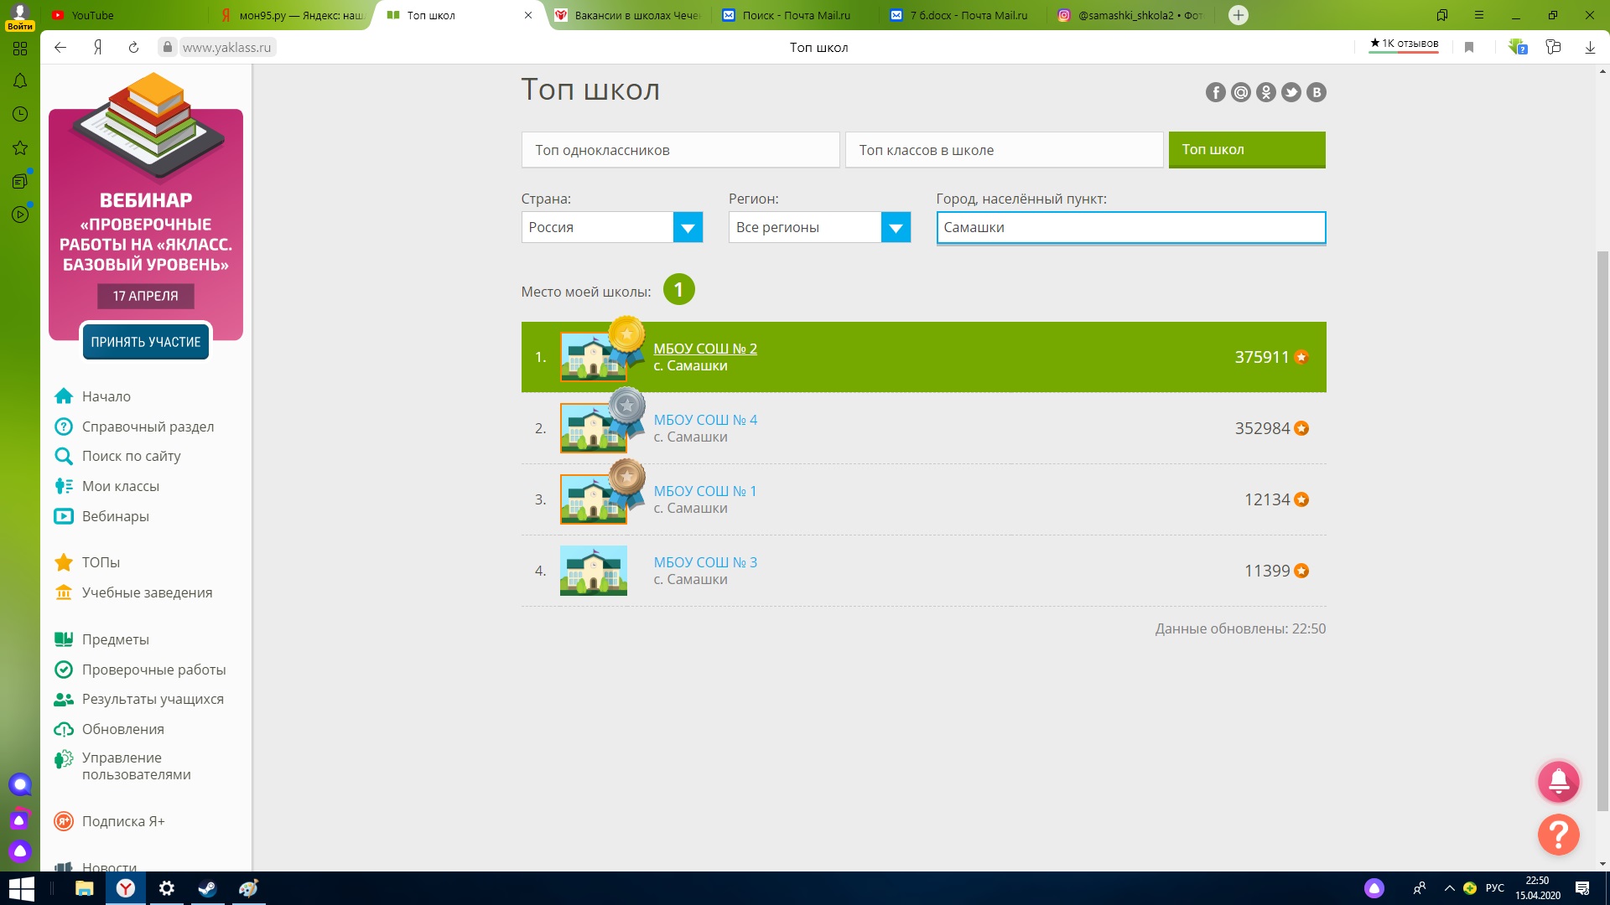Open МБОУ СОШ № 4 school link
Viewport: 1610px width, 905px height.
tap(704, 420)
